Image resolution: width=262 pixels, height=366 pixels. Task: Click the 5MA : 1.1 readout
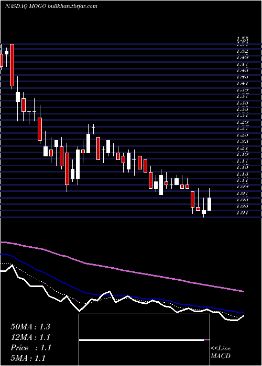click(x=28, y=358)
